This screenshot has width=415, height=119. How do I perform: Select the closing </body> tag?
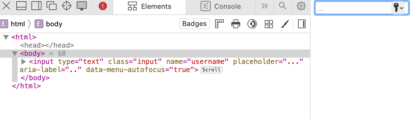35,78
